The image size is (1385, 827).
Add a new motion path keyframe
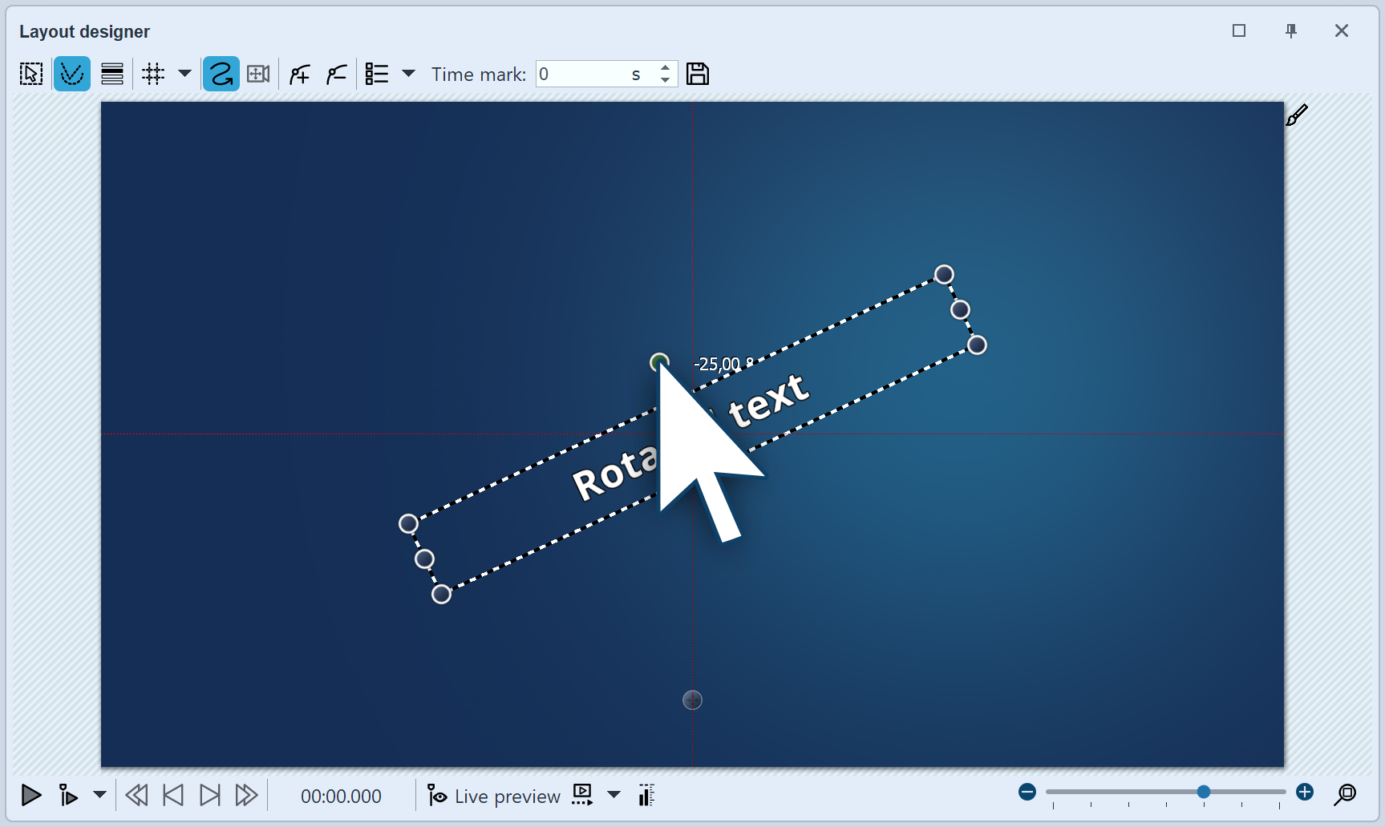click(298, 73)
